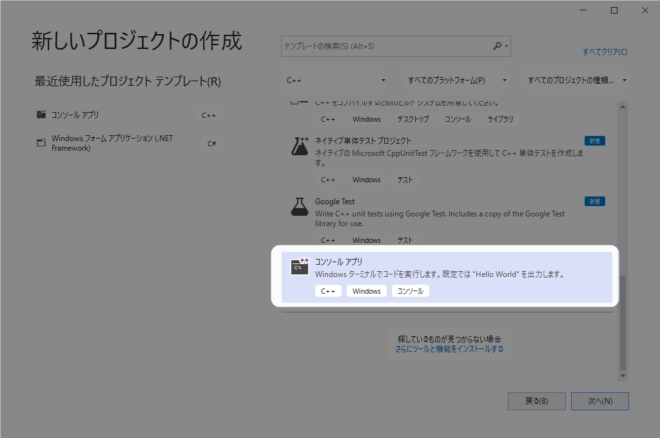This screenshot has width=660, height=438.
Task: Click the Google Test flask icon
Action: (x=300, y=207)
